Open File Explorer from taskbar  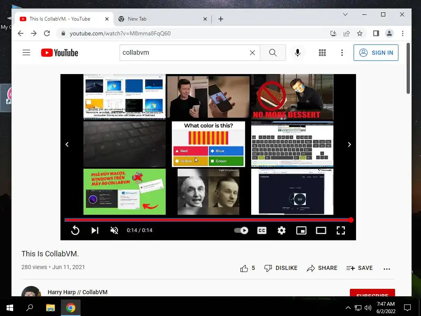click(50, 308)
